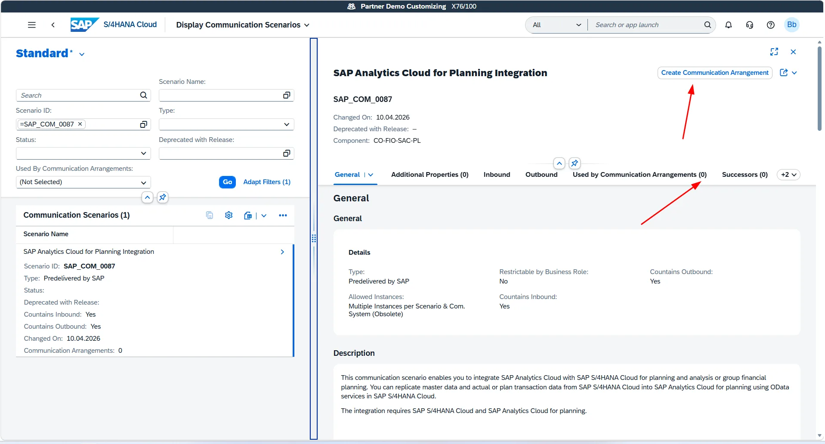Screen dimensions: 825x444
Task: Click the component value CO-FIO-SAC-PL
Action: point(397,141)
